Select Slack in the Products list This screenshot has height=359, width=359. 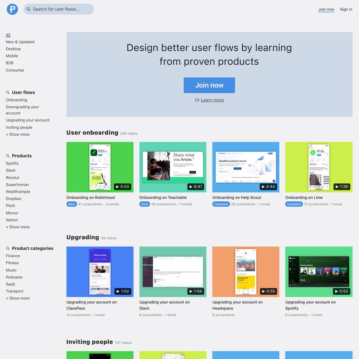click(x=11, y=171)
